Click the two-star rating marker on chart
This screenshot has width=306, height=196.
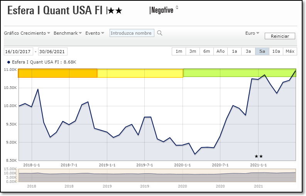[259, 156]
